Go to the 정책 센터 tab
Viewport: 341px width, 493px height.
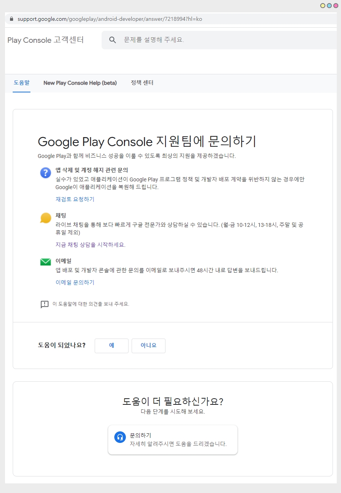coord(142,83)
